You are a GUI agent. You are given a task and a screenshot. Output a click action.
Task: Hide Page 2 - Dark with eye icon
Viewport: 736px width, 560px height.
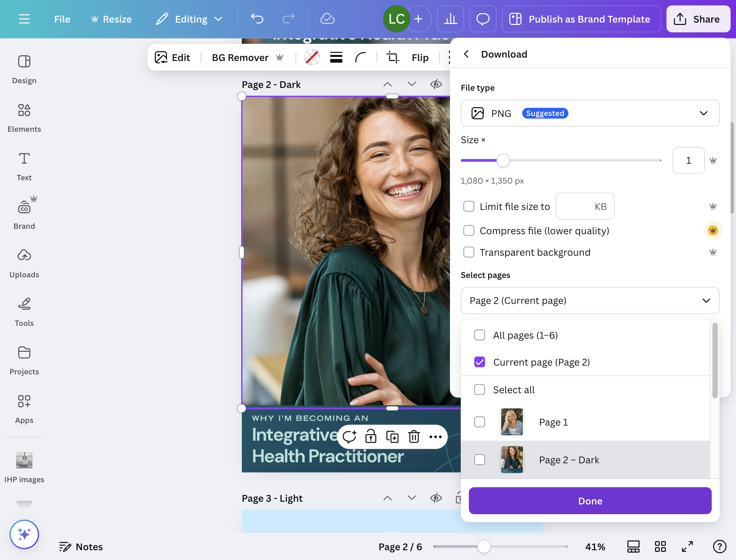click(436, 84)
